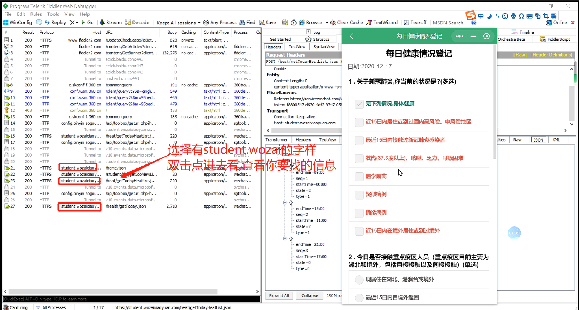Screen dimensions: 579x310
Task: Click the Expand All button
Action: pyautogui.click(x=279, y=296)
